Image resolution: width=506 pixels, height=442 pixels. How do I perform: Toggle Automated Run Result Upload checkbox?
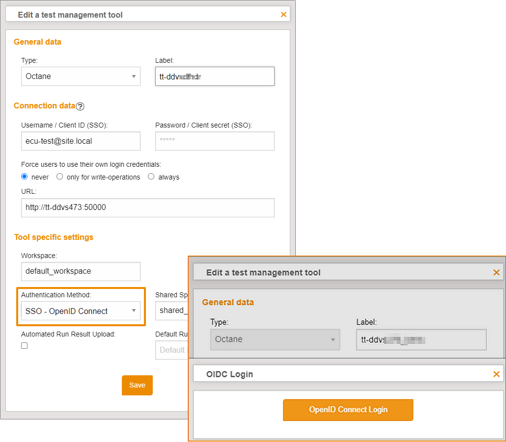pyautogui.click(x=25, y=346)
